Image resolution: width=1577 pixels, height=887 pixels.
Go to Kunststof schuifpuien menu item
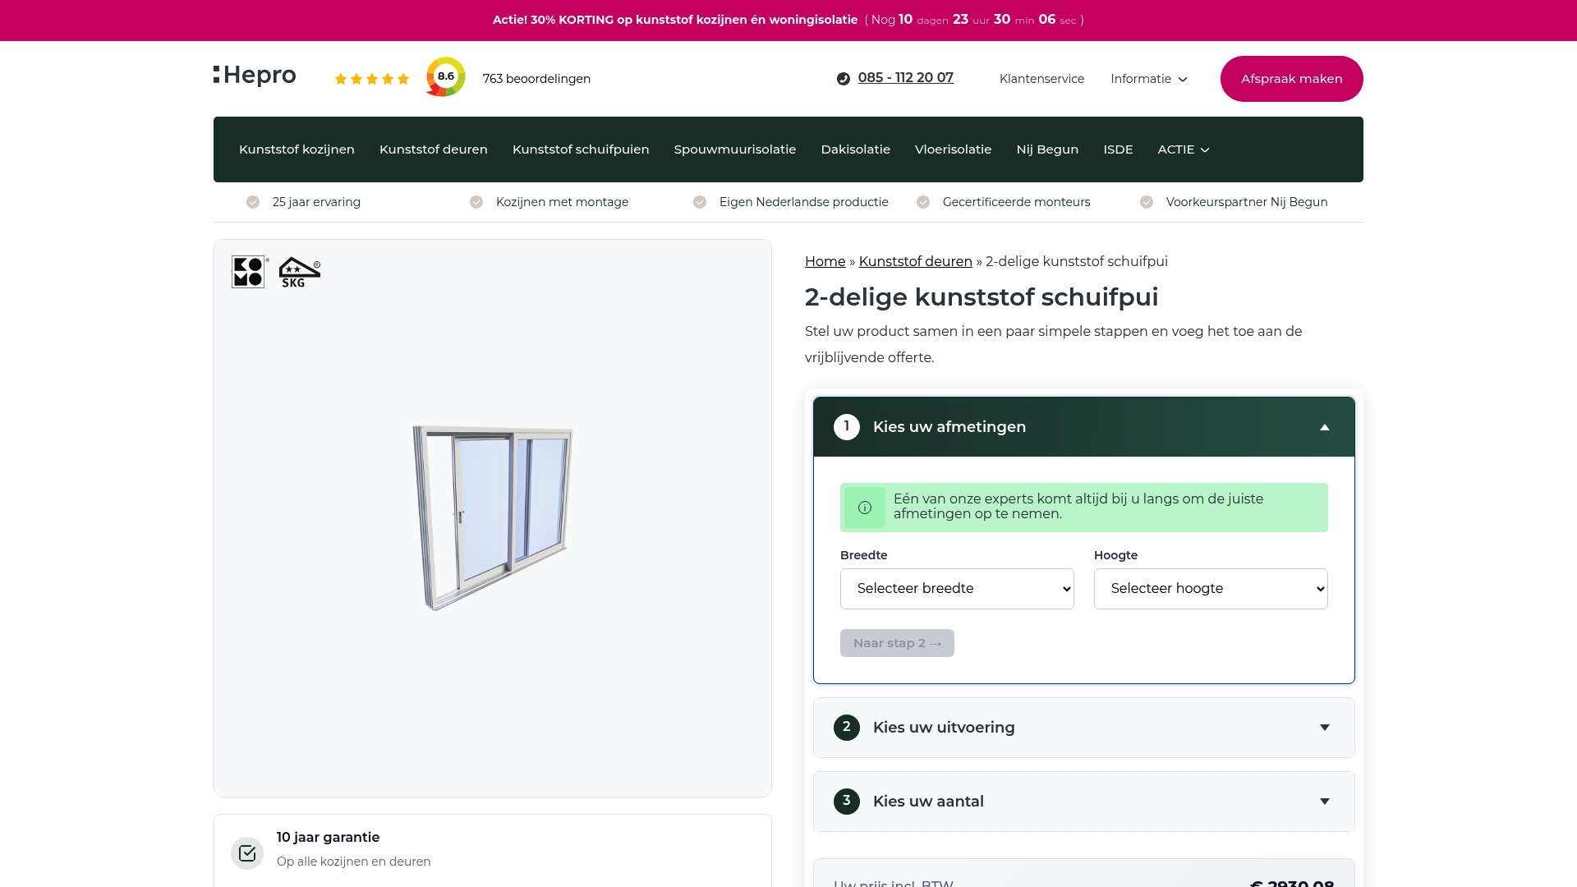point(581,149)
